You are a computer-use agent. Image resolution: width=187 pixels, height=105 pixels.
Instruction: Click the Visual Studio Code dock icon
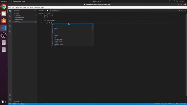point(4,28)
